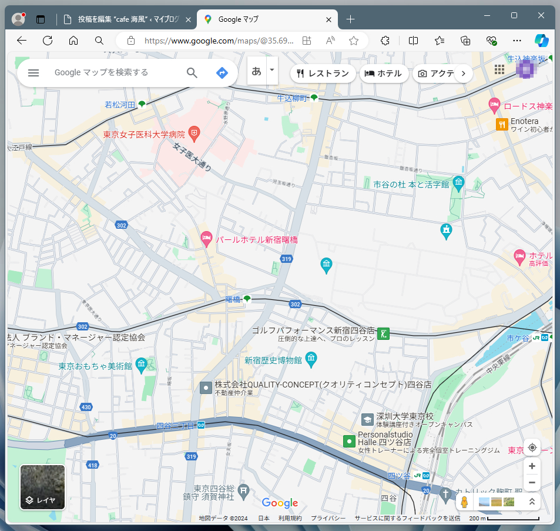Open directions with the blue arrow icon
Screen dimensions: 560x531
[x=222, y=73]
